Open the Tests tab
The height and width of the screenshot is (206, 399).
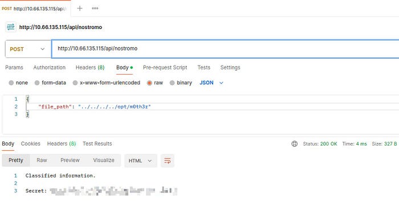point(204,68)
